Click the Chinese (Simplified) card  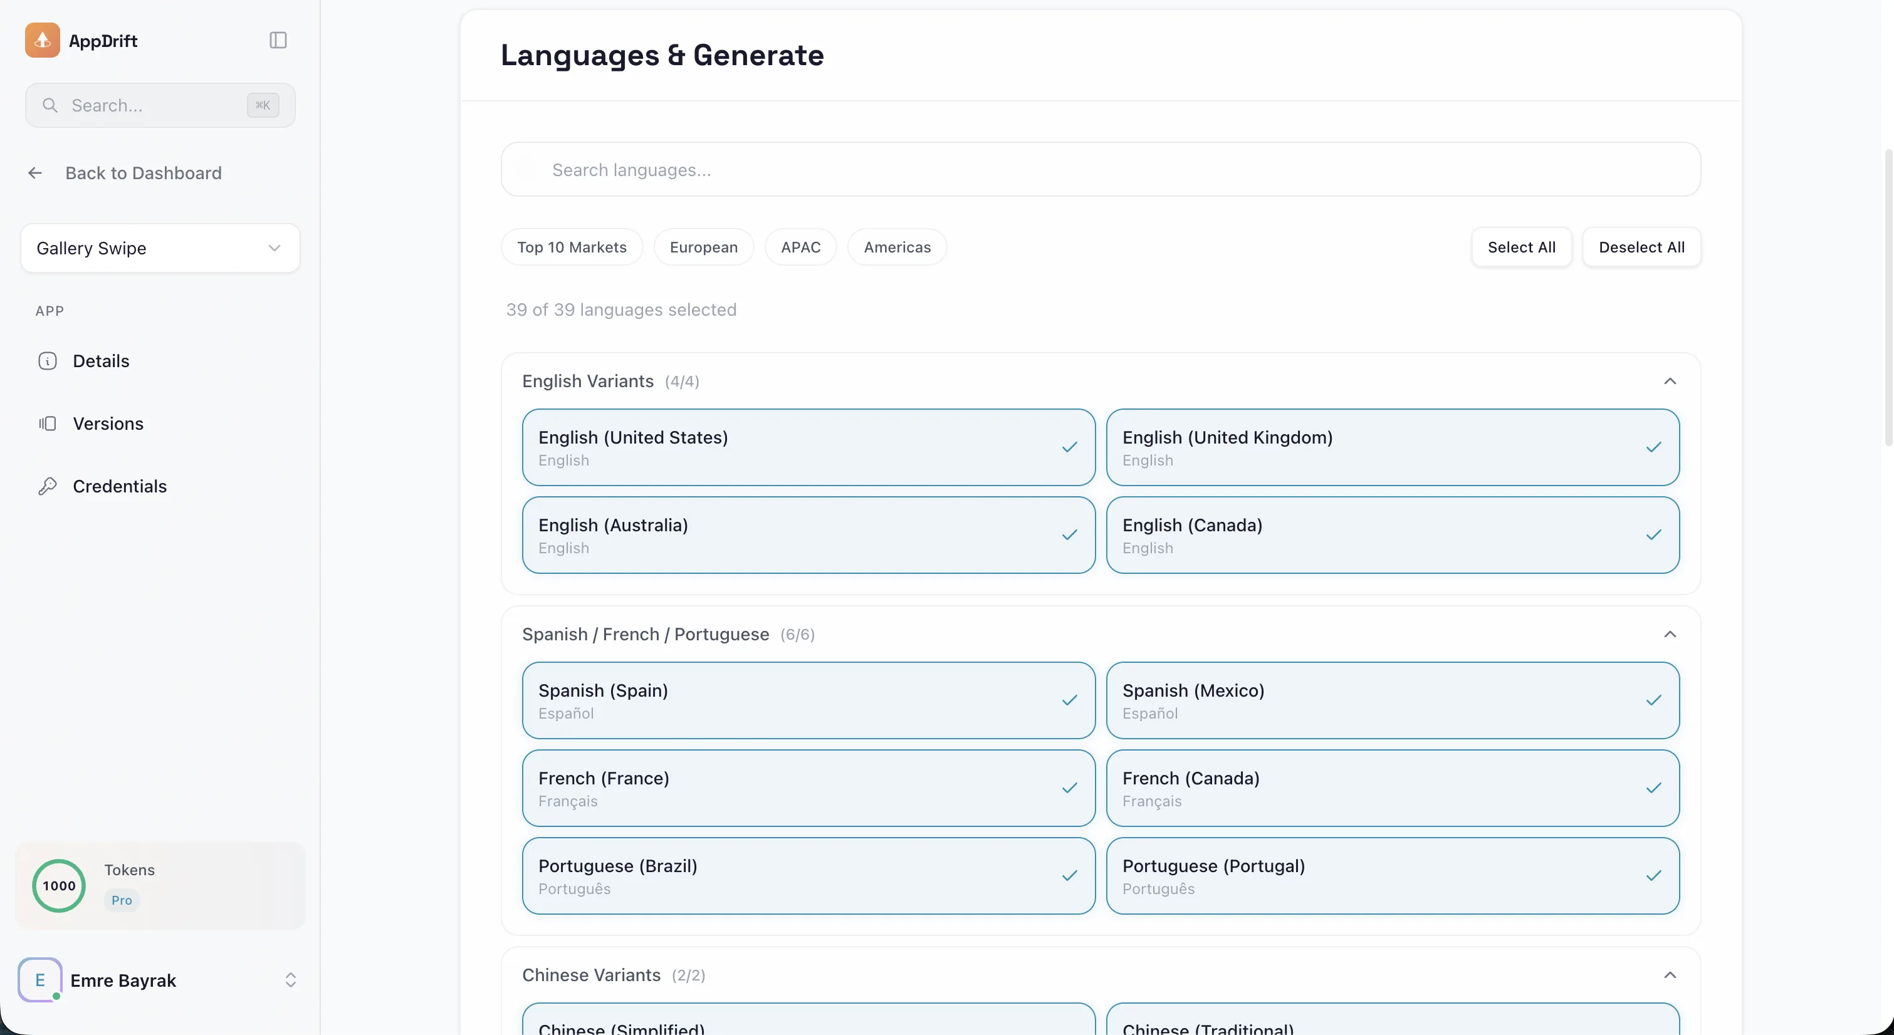808,1019
